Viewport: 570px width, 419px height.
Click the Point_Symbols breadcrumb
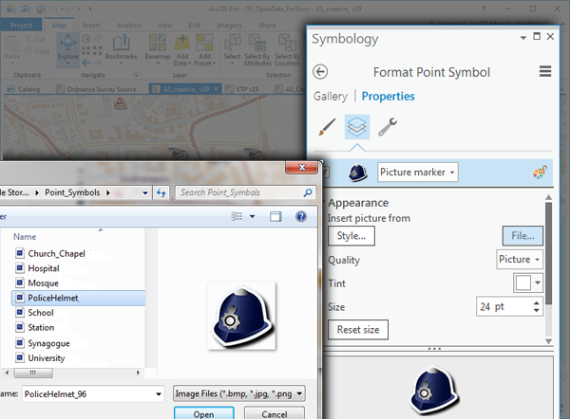[x=72, y=192]
